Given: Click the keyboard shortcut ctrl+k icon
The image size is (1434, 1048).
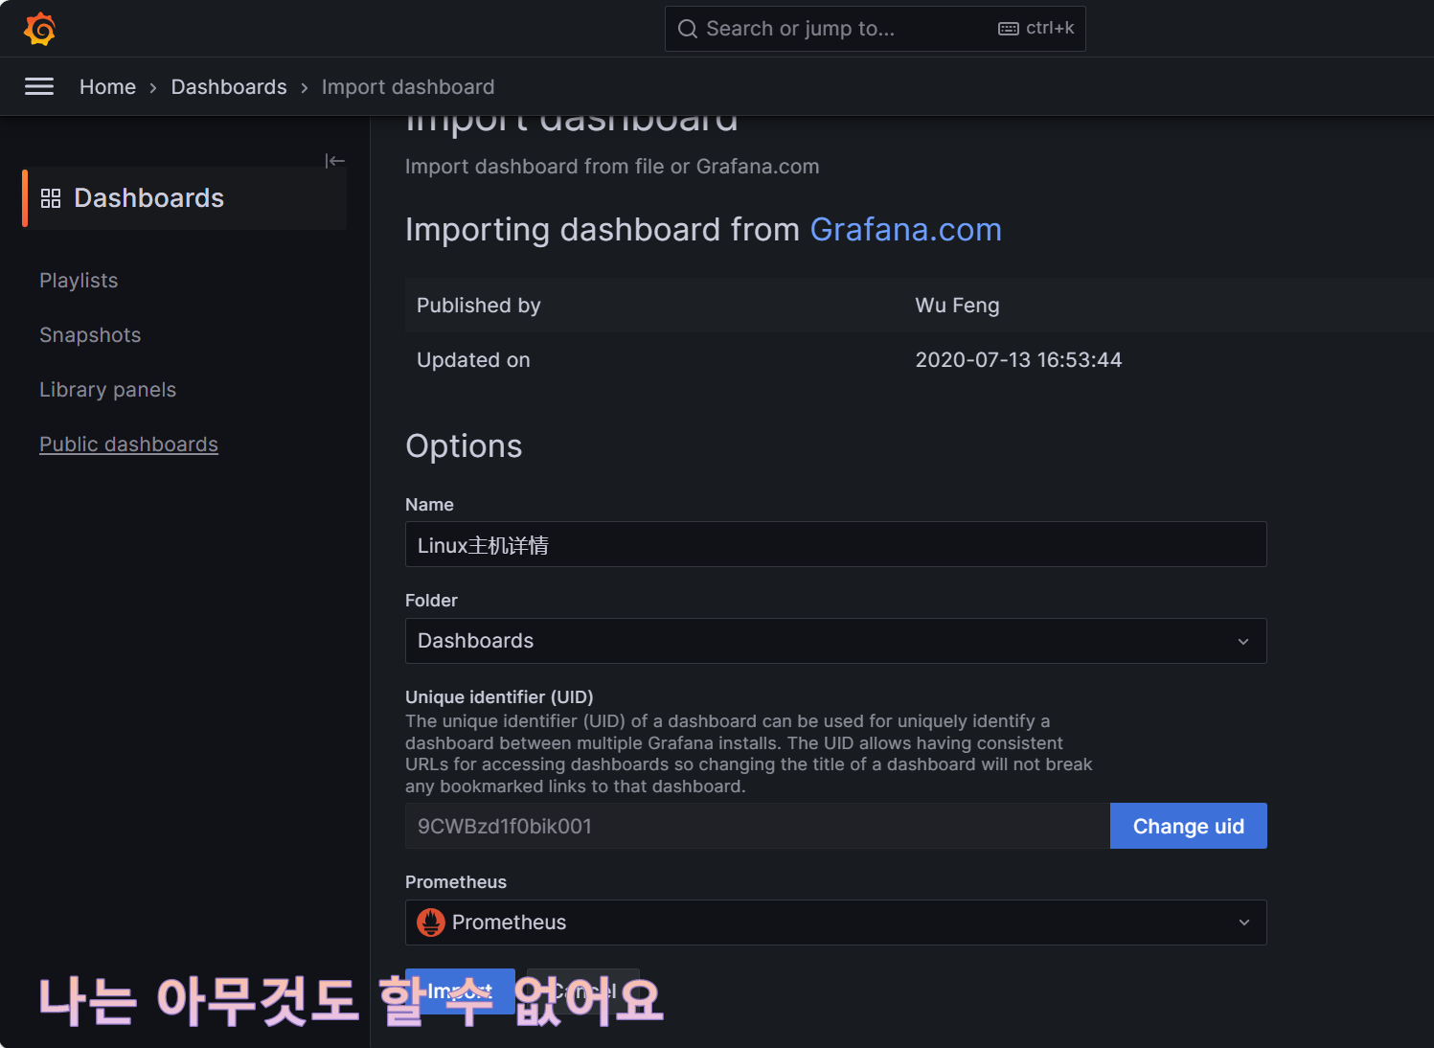Looking at the screenshot, I should click(1008, 29).
